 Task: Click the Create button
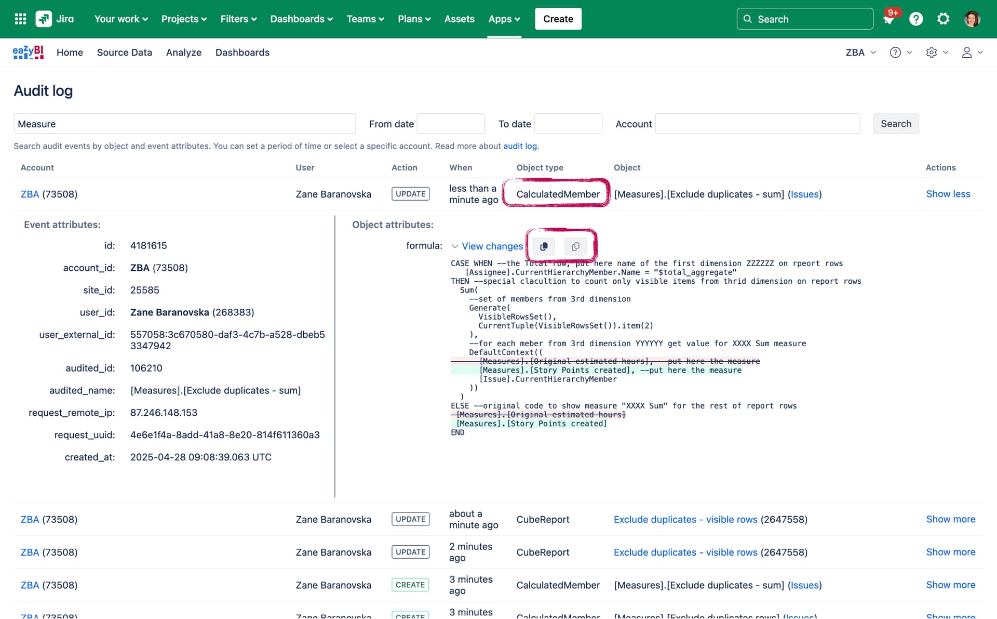click(x=558, y=19)
